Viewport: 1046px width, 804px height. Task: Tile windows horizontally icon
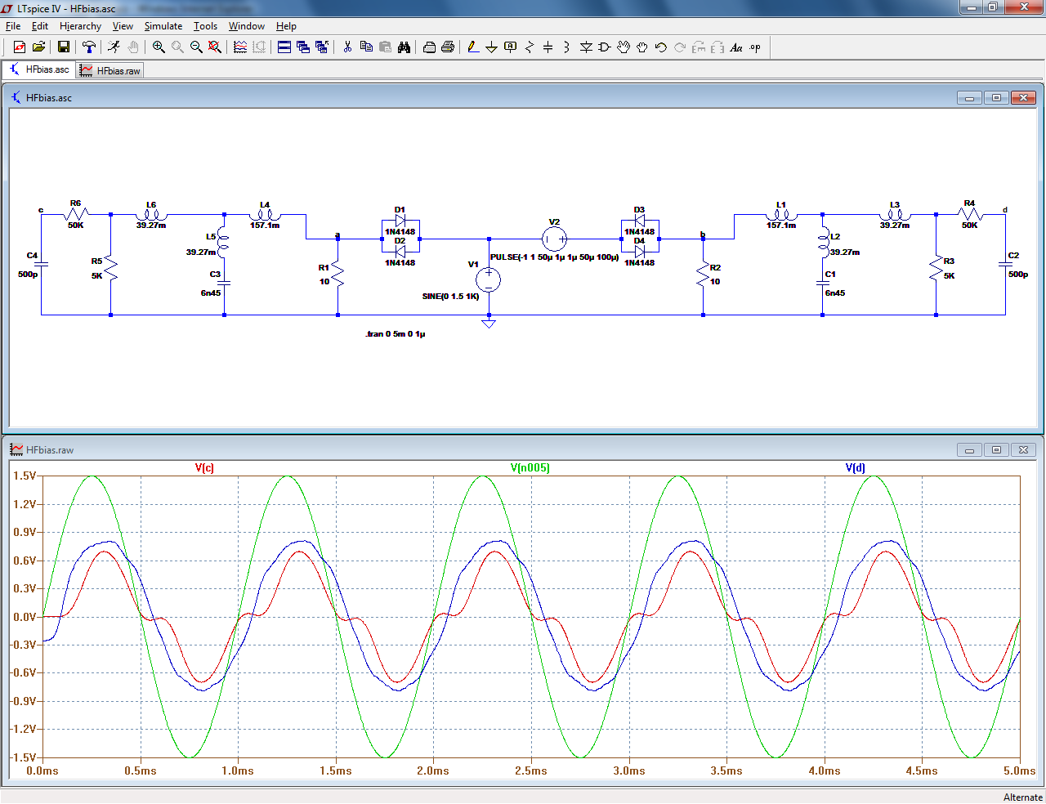point(284,47)
